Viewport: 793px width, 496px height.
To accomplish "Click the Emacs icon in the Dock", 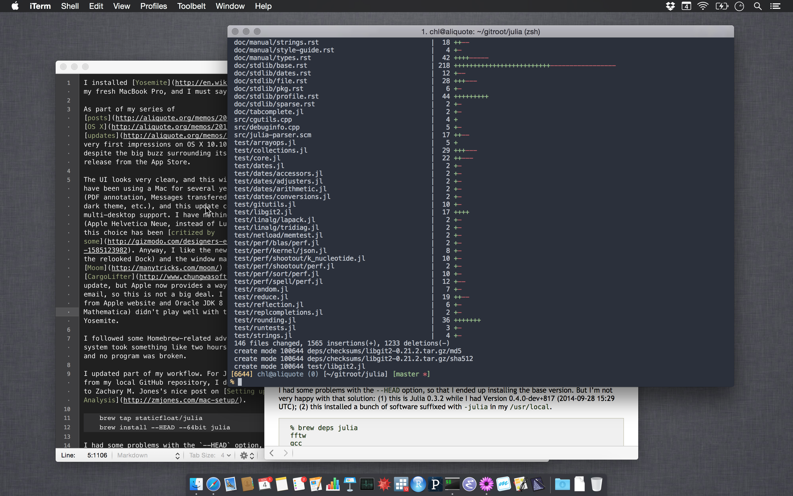I will click(469, 484).
